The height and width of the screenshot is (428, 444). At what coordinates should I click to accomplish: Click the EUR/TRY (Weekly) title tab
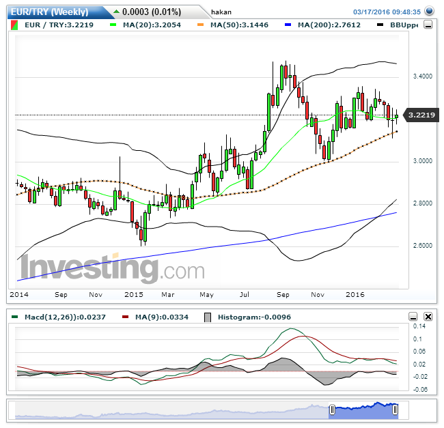pyautogui.click(x=50, y=12)
